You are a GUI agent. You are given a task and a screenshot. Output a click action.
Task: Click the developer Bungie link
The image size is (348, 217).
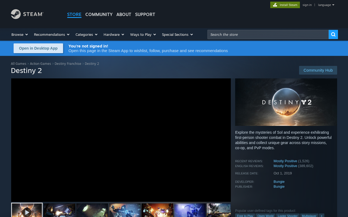click(x=279, y=181)
